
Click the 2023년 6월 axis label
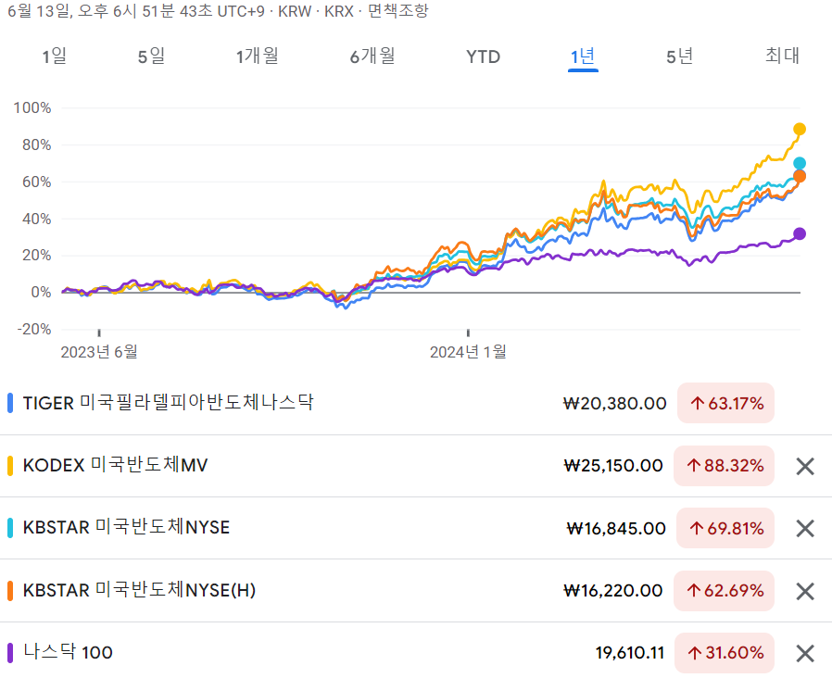[99, 352]
